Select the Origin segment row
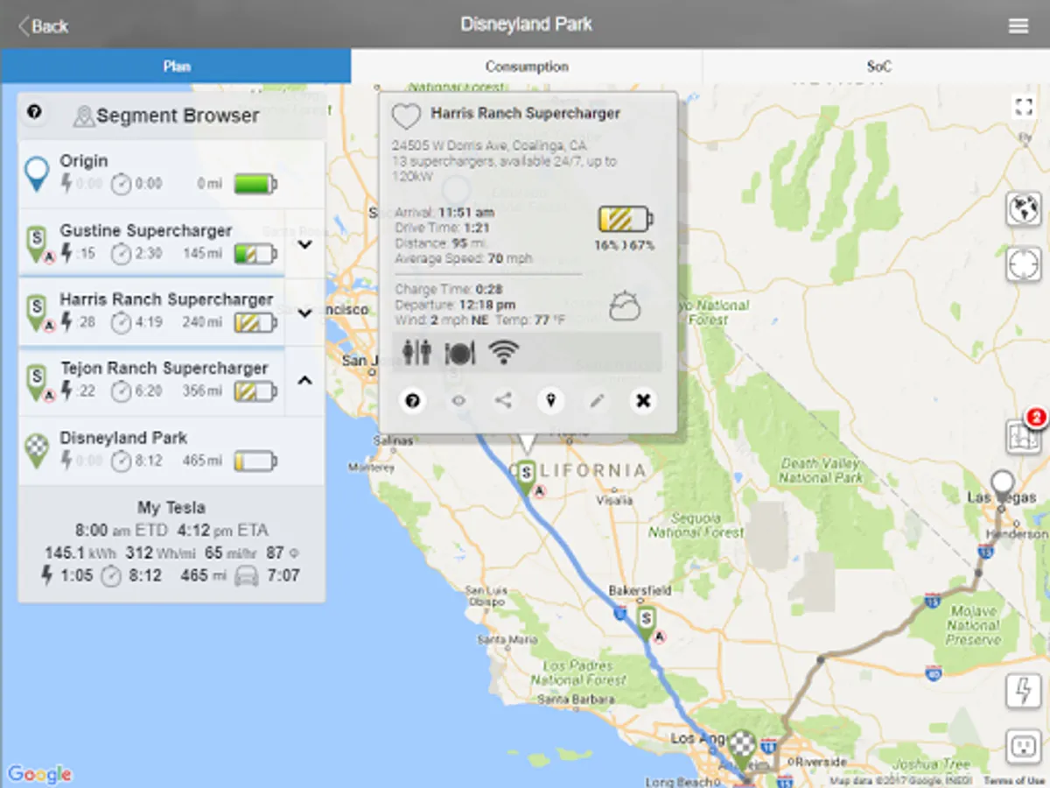This screenshot has height=788, width=1050. tap(171, 173)
